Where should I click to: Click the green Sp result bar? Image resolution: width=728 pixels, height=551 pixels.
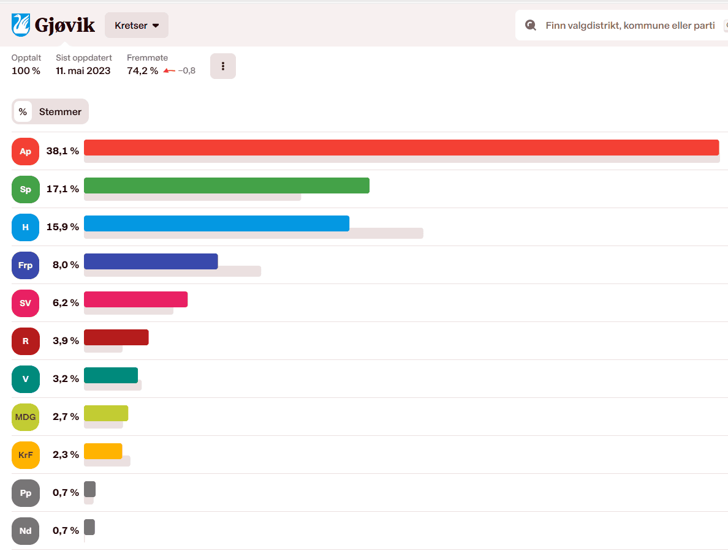click(x=226, y=186)
